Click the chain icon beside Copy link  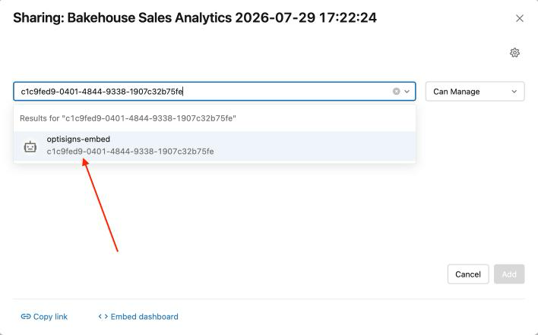coord(26,317)
